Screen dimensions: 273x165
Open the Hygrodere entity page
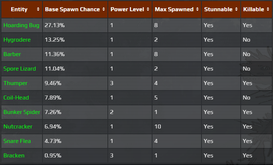pos(17,40)
